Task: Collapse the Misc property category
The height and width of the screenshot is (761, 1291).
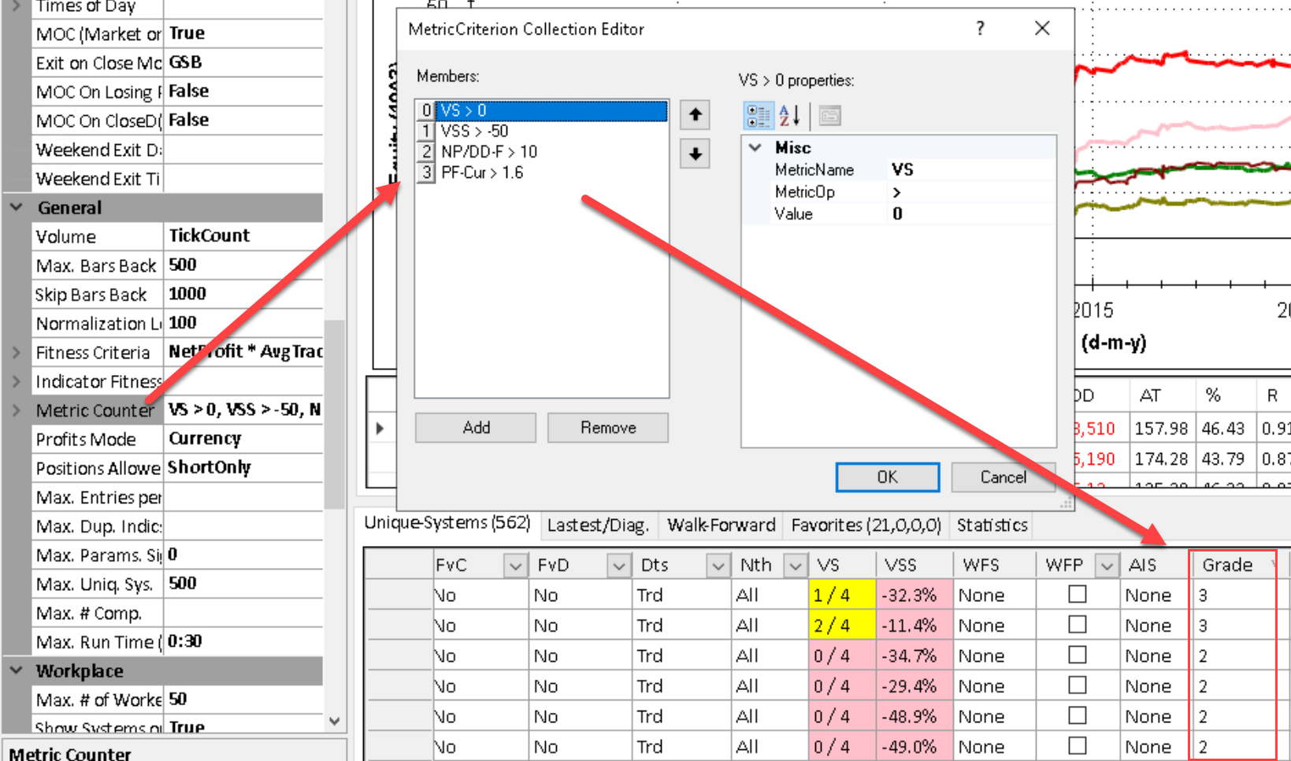Action: point(755,147)
